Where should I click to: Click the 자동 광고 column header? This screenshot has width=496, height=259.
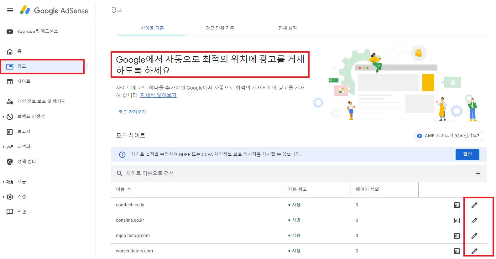[x=297, y=189]
